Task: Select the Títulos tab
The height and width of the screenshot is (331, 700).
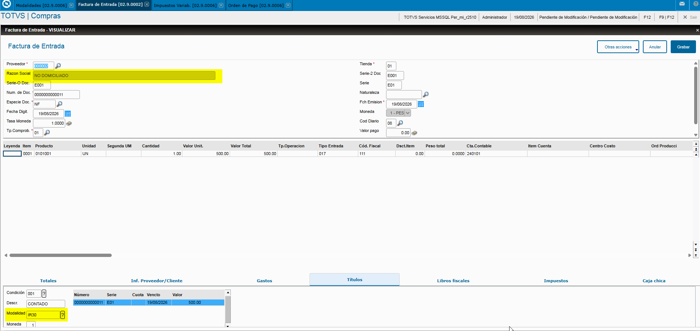Action: pyautogui.click(x=355, y=279)
